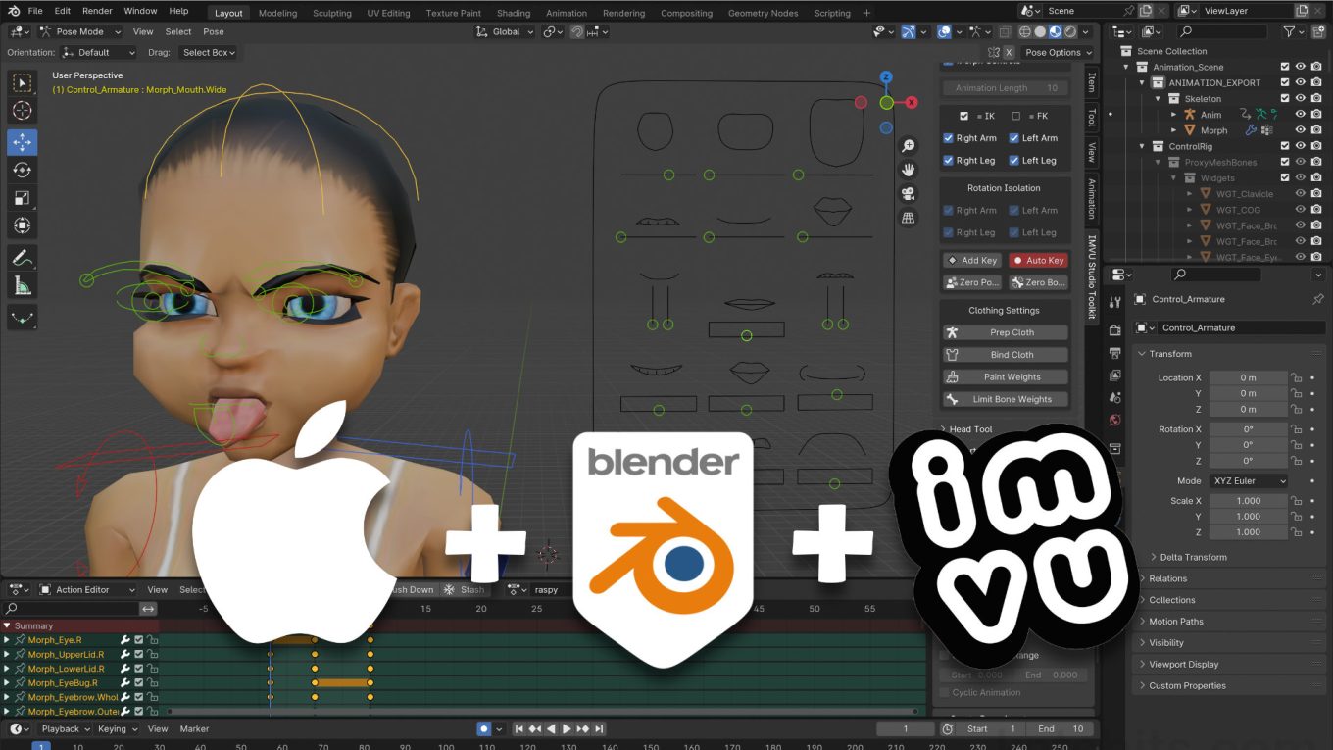Select the Measure tool
The image size is (1333, 750).
(x=23, y=286)
